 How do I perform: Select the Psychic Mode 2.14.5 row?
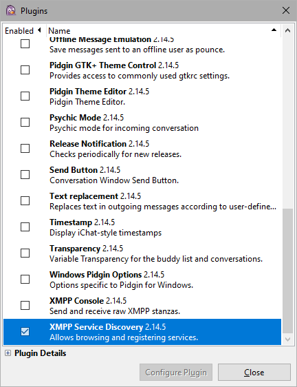142,123
